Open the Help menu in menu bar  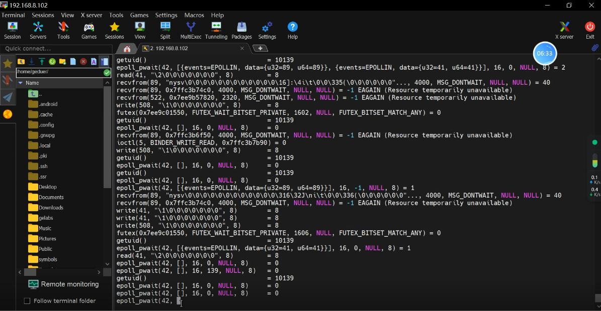click(x=217, y=15)
